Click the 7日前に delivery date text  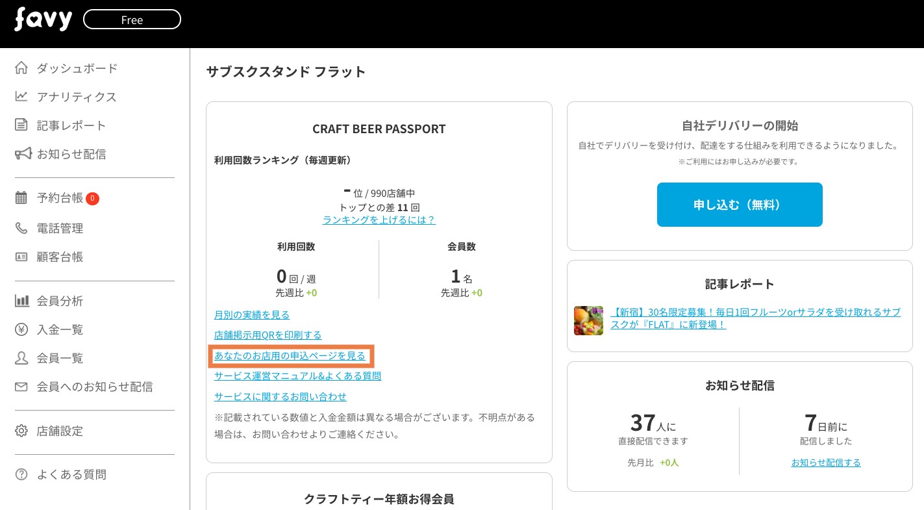pos(826,424)
